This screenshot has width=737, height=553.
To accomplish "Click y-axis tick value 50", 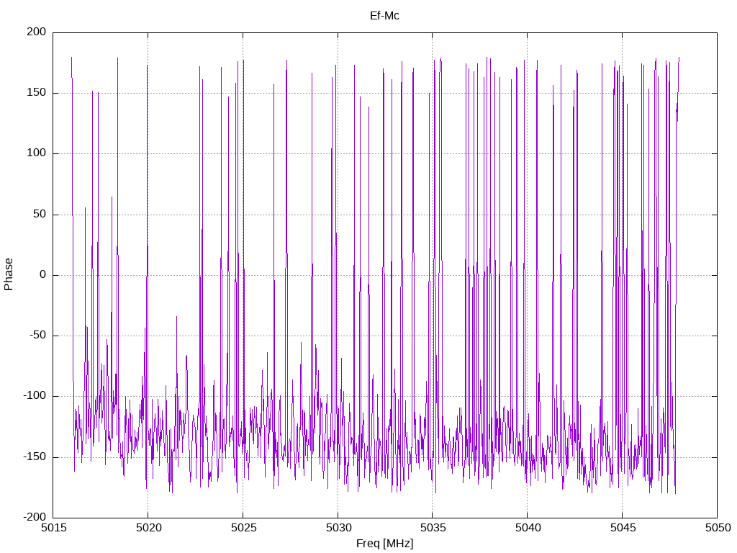I will point(40,214).
